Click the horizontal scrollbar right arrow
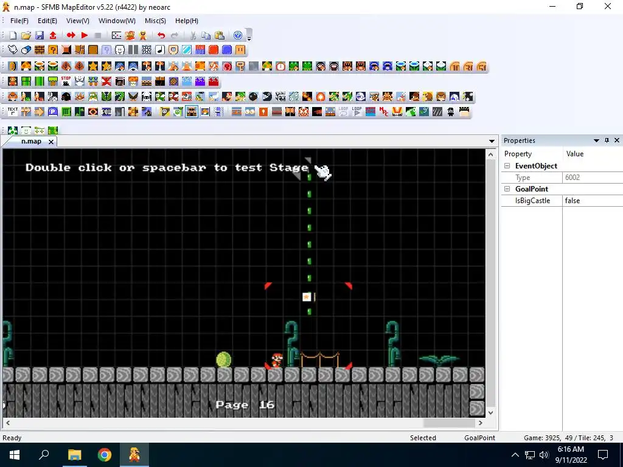Viewport: 623px width, 467px height. pos(481,423)
